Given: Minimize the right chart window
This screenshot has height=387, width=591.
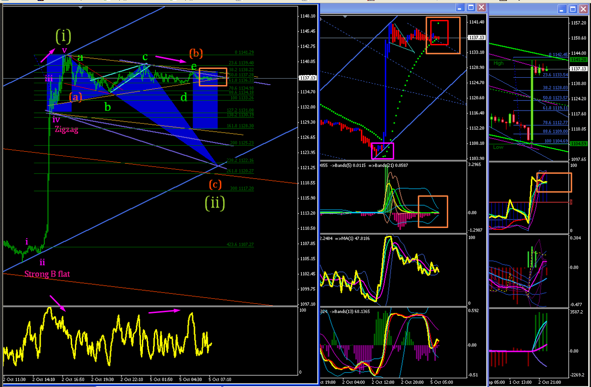Looking at the screenshot, I should pos(561,9).
